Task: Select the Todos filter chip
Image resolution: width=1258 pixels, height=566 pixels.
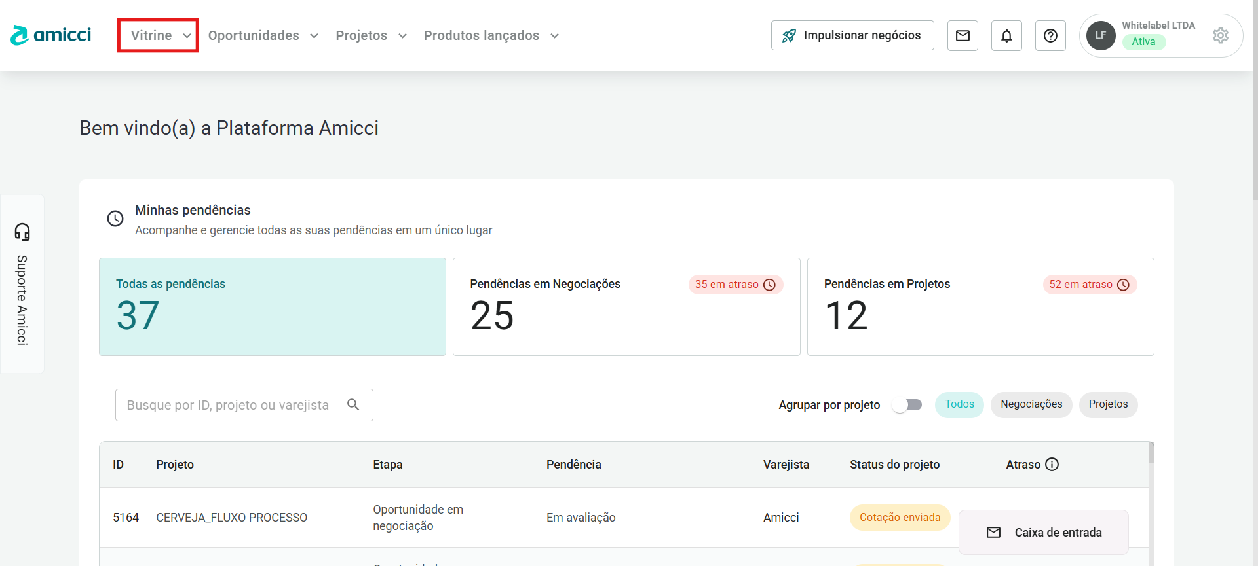Action: 959,404
